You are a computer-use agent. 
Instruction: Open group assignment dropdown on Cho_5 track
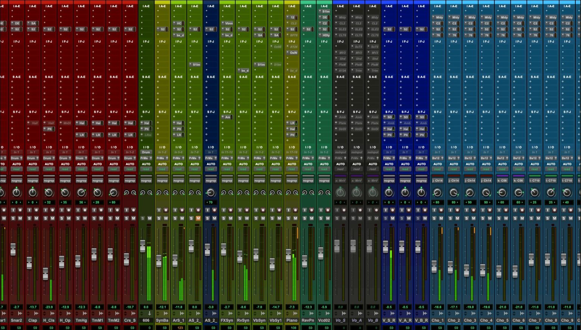pos(502,181)
